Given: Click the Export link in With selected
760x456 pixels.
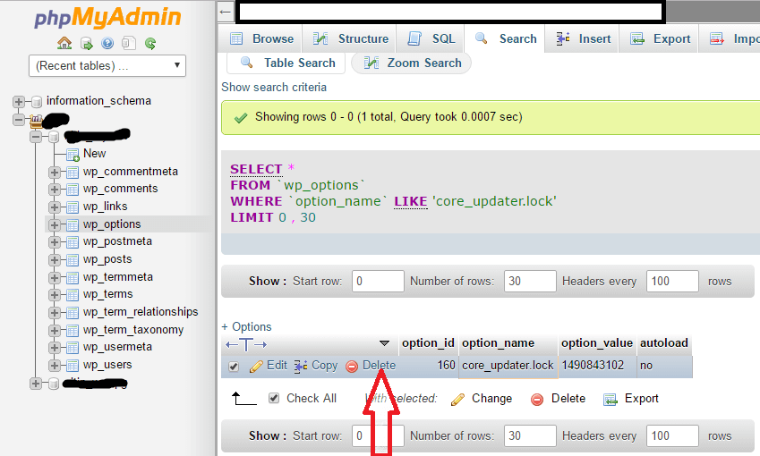Looking at the screenshot, I should [641, 399].
